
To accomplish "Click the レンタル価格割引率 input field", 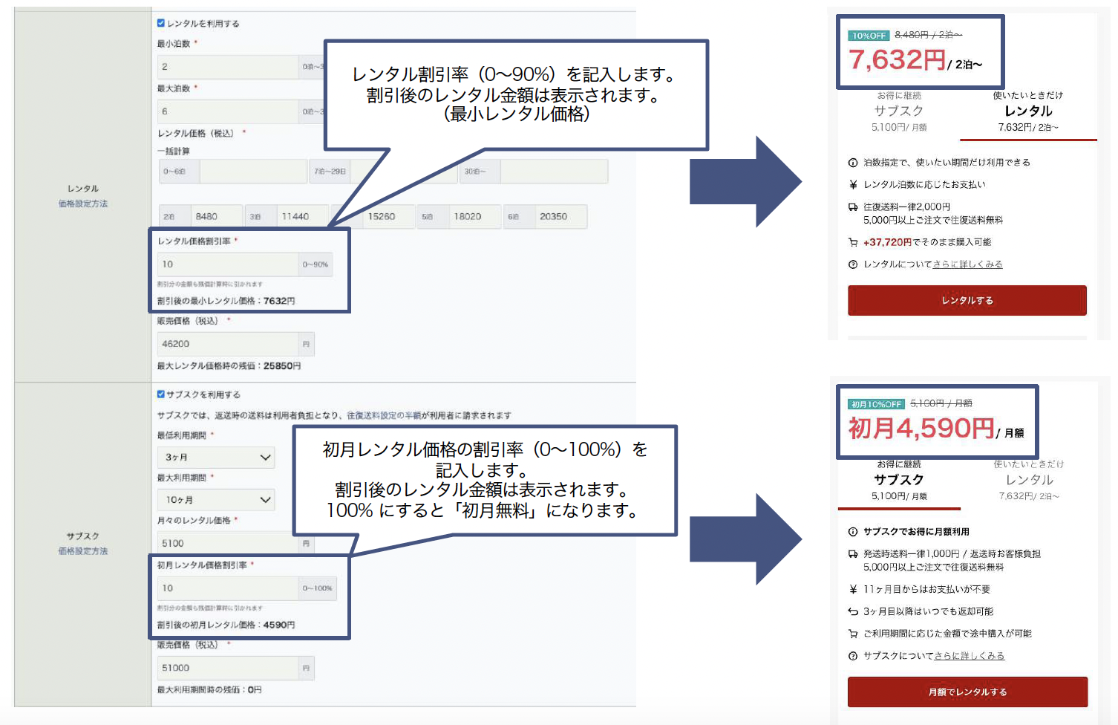I will click(x=227, y=264).
